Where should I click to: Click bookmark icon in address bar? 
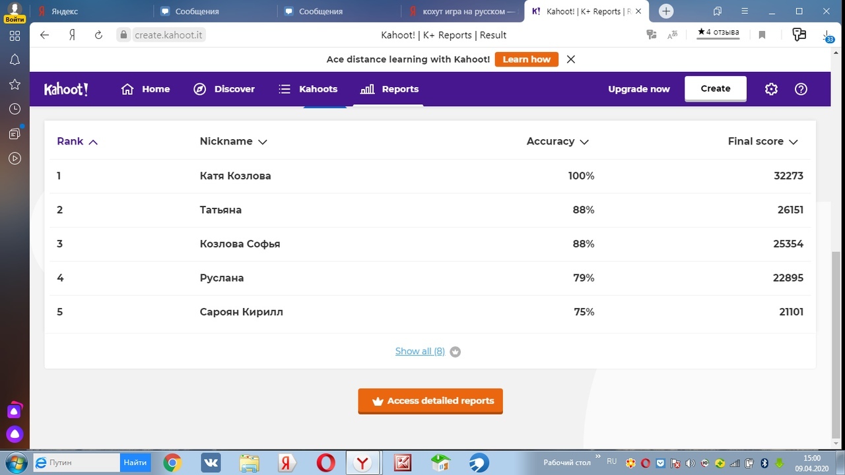pyautogui.click(x=762, y=35)
